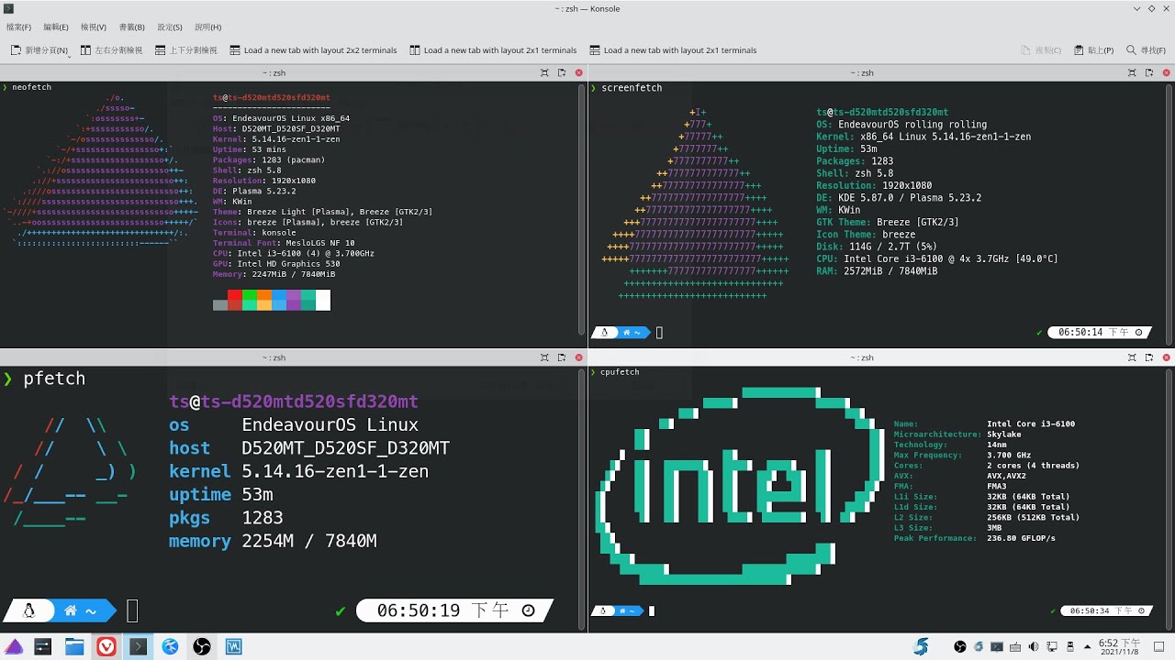Click second 'layout 2x1 terminals' toolbar button

coord(673,50)
